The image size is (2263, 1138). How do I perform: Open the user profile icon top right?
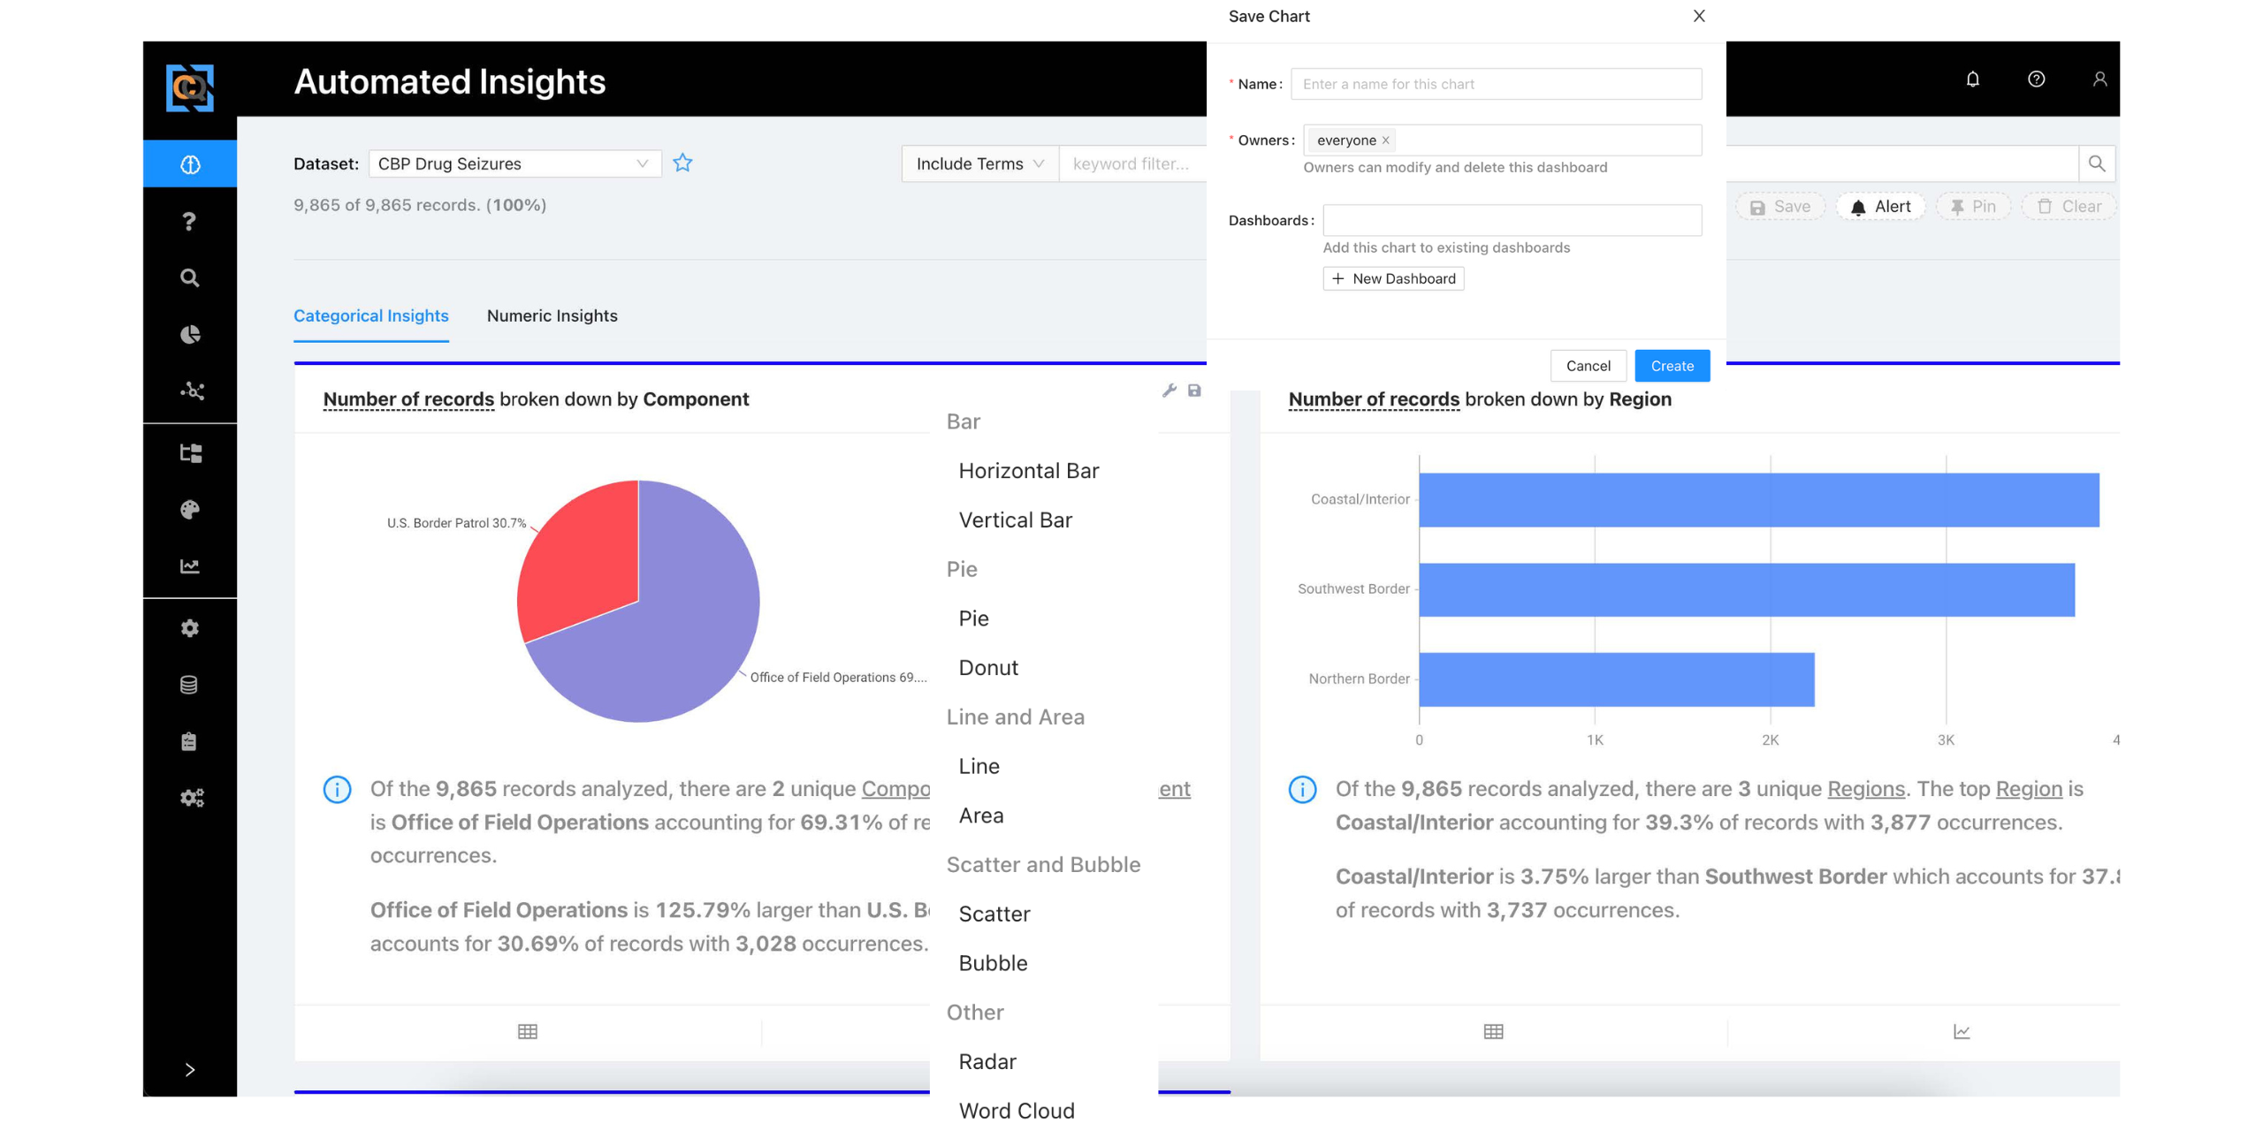(2100, 80)
